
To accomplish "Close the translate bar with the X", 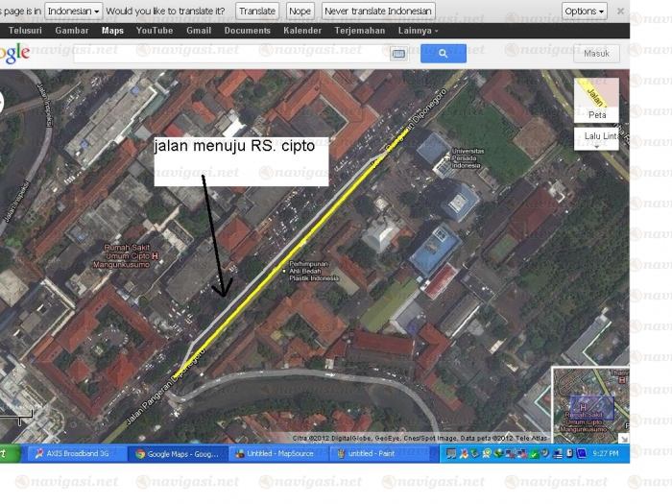I will click(620, 11).
